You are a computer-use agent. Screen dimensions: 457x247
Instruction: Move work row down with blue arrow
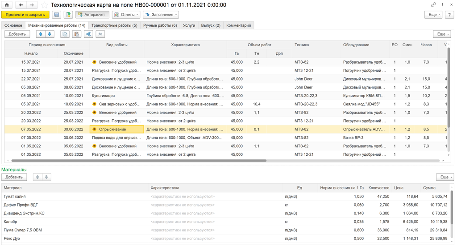(x=50, y=34)
